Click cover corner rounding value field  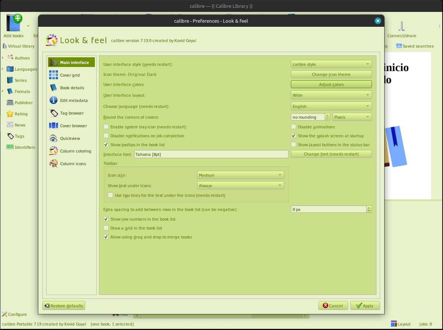(x=308, y=117)
